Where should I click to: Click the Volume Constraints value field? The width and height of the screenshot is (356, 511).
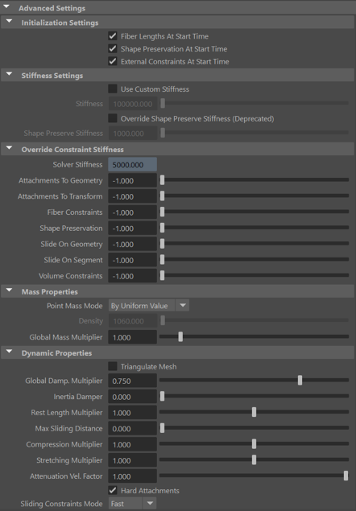132,276
